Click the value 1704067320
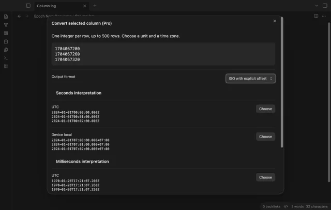 pos(67,59)
